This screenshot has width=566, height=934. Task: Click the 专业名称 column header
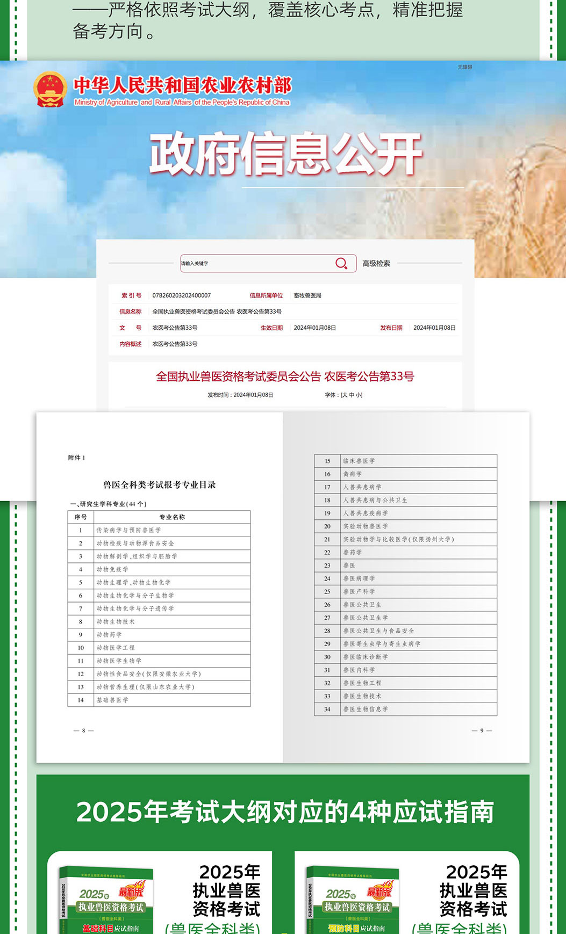(x=172, y=517)
